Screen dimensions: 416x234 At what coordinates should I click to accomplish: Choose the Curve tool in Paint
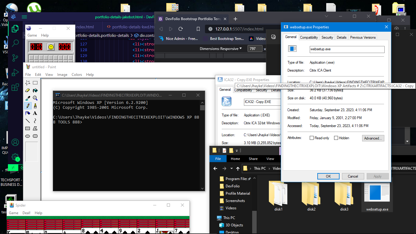coord(35,121)
